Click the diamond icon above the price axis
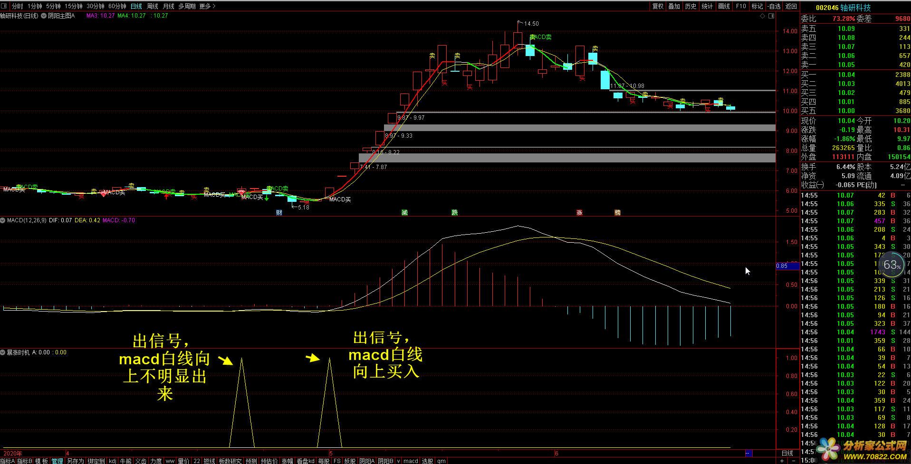The width and height of the screenshot is (911, 464). click(x=763, y=16)
